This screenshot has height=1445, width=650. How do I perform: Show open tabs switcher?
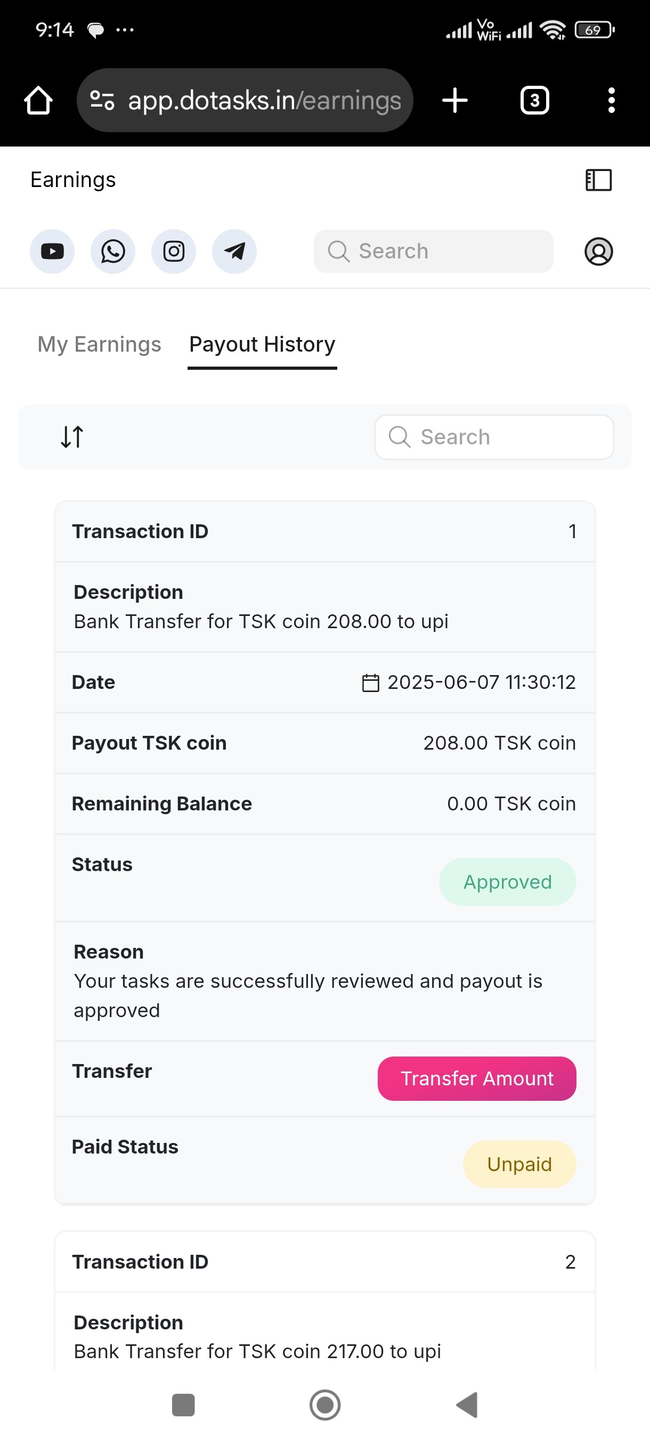(x=534, y=100)
